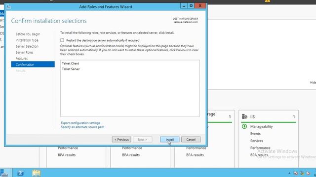The width and height of the screenshot is (316, 177).
Task: Click the IIS role icon in Server Manager
Action: [244, 117]
